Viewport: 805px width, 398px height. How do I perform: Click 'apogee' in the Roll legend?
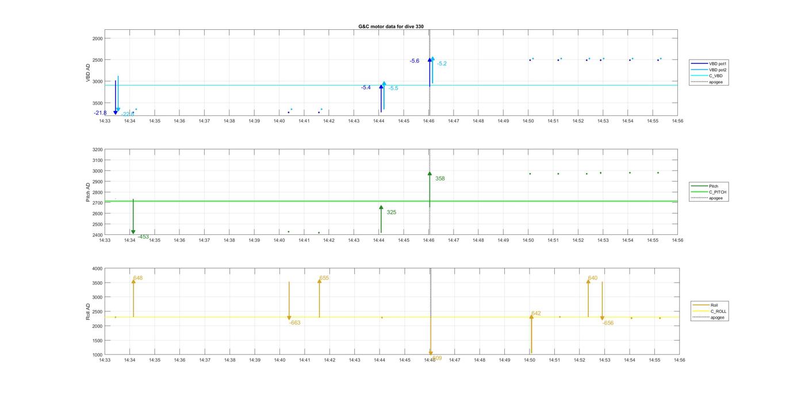tap(709, 318)
